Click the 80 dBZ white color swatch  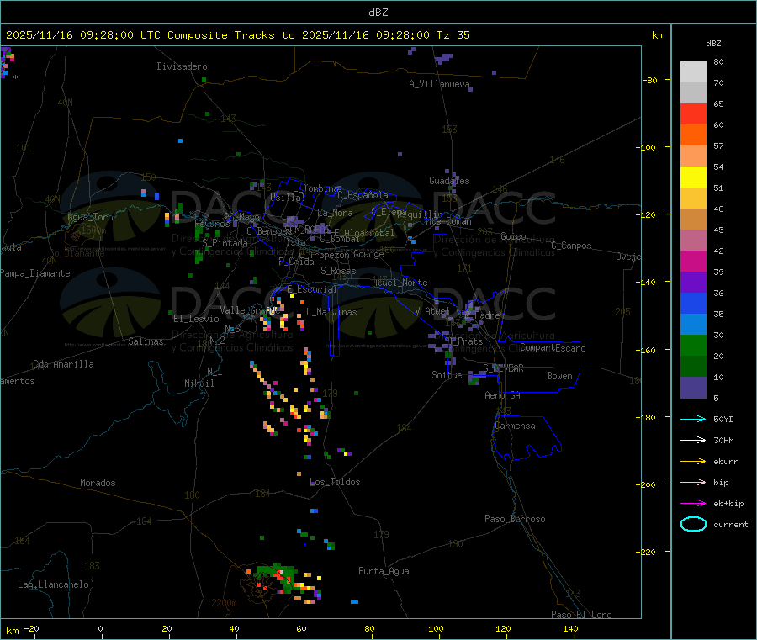693,72
